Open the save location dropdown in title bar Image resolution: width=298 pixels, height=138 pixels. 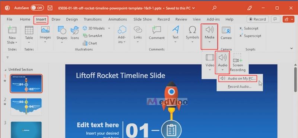click(x=193, y=8)
